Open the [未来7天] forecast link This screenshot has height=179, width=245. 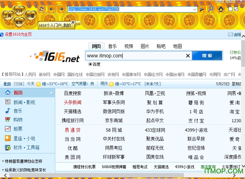153,84
